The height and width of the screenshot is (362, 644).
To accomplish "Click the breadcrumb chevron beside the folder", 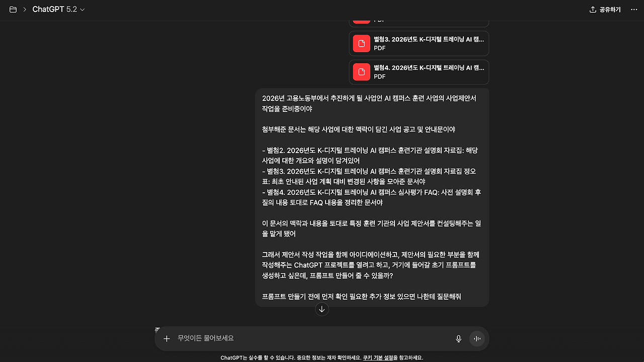I will coord(25,10).
